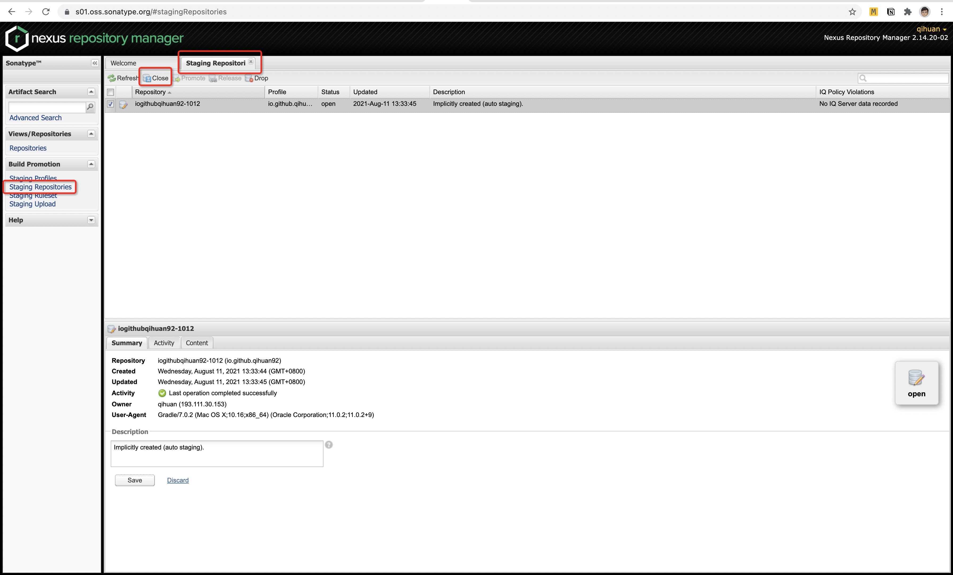Click the artifact search magnifier icon
The height and width of the screenshot is (575, 953).
point(90,107)
